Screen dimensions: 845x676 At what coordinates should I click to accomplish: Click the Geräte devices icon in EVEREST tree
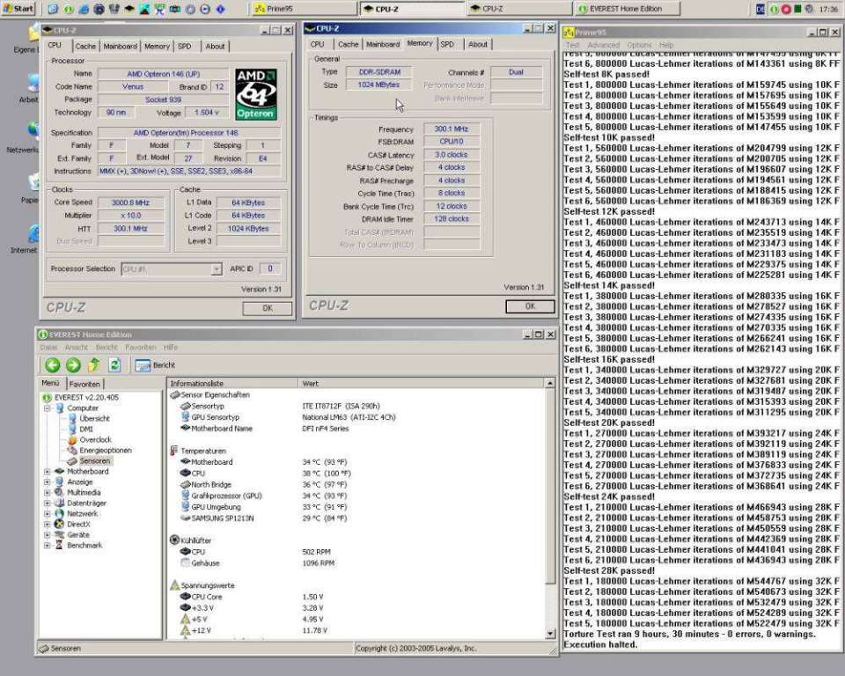59,535
